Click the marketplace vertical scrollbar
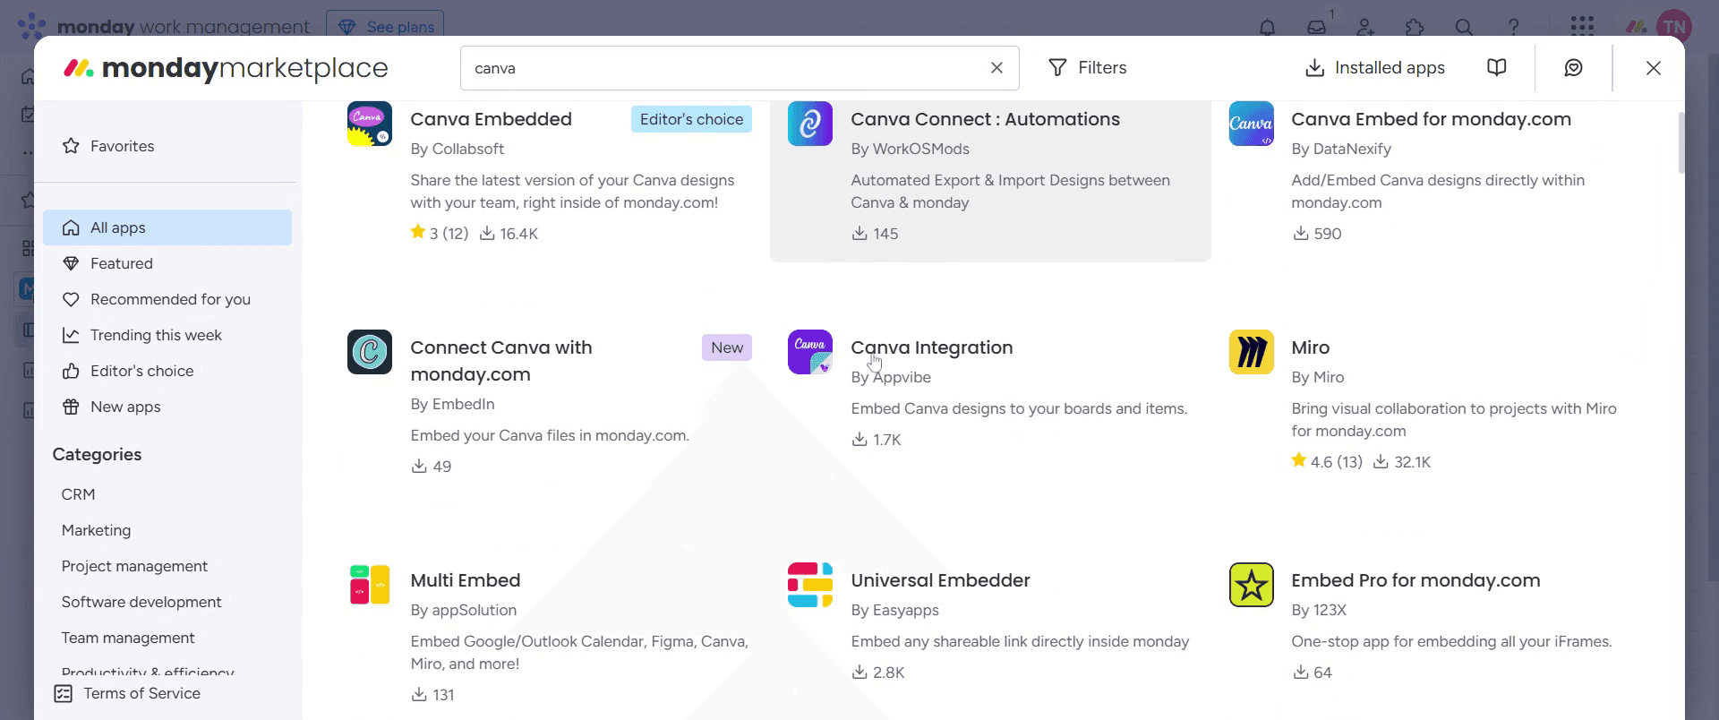 pyautogui.click(x=1681, y=143)
